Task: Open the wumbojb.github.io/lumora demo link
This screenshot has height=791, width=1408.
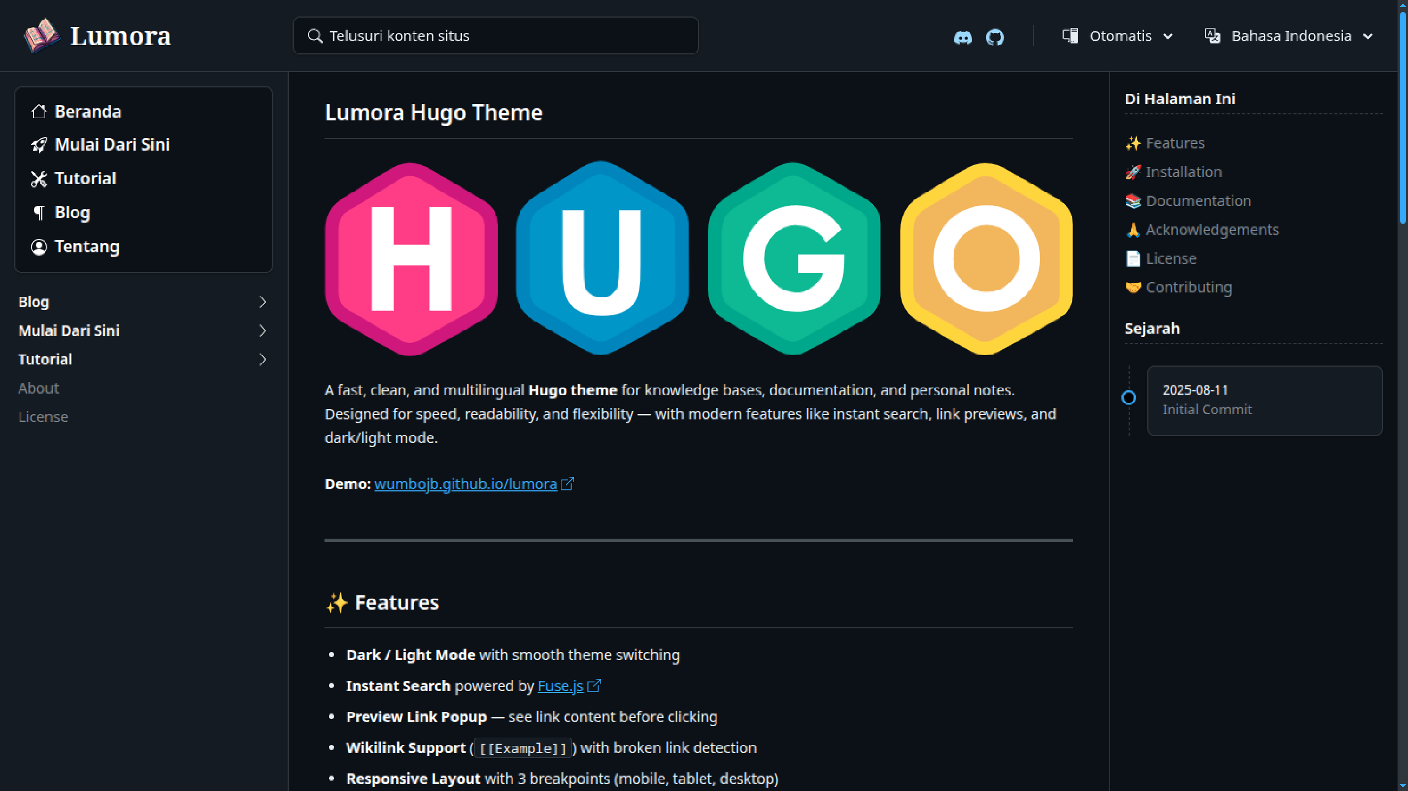Action: tap(465, 484)
